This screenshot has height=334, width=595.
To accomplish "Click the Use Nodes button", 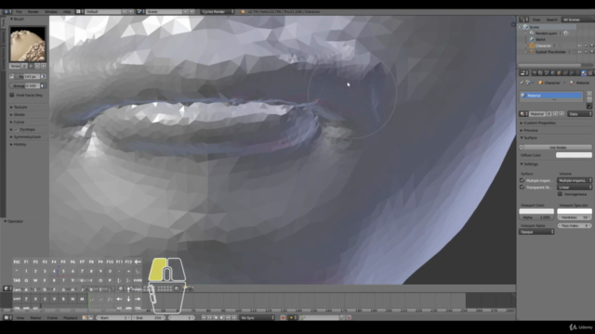I will click(558, 148).
